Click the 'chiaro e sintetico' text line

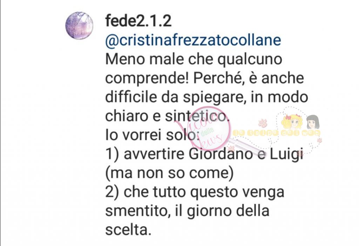click(x=167, y=116)
